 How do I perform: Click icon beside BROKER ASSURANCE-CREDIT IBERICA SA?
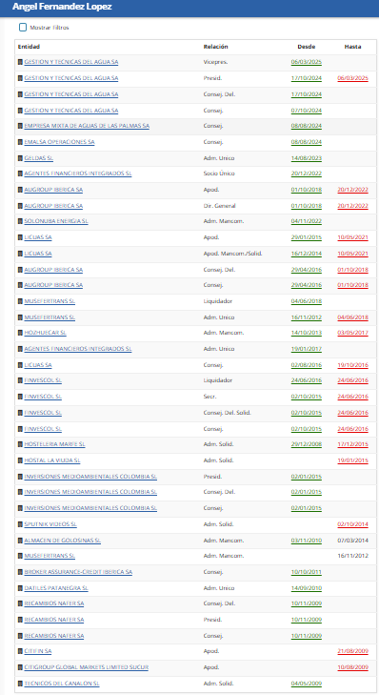coord(20,572)
